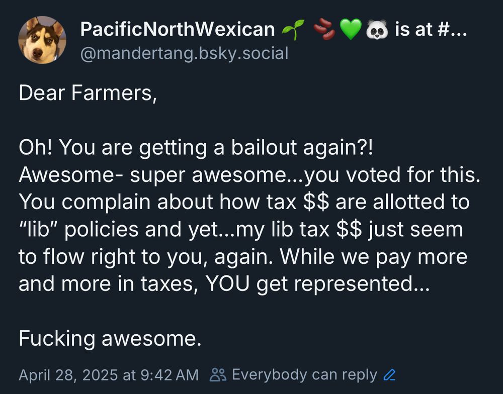Click the line about getting a bailout again
The height and width of the screenshot is (394, 503).
pyautogui.click(x=196, y=148)
